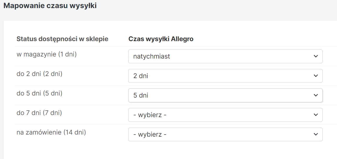Click the 'w magazynie (1 dni)' label
The width and height of the screenshot is (337, 159).
point(47,54)
